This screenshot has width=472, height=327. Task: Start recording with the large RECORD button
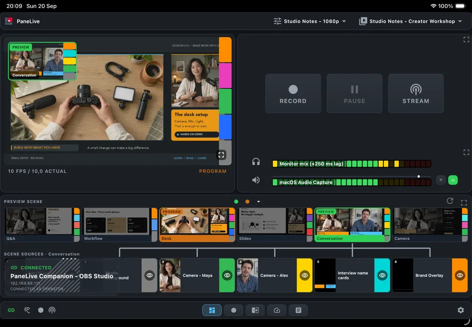coord(293,93)
